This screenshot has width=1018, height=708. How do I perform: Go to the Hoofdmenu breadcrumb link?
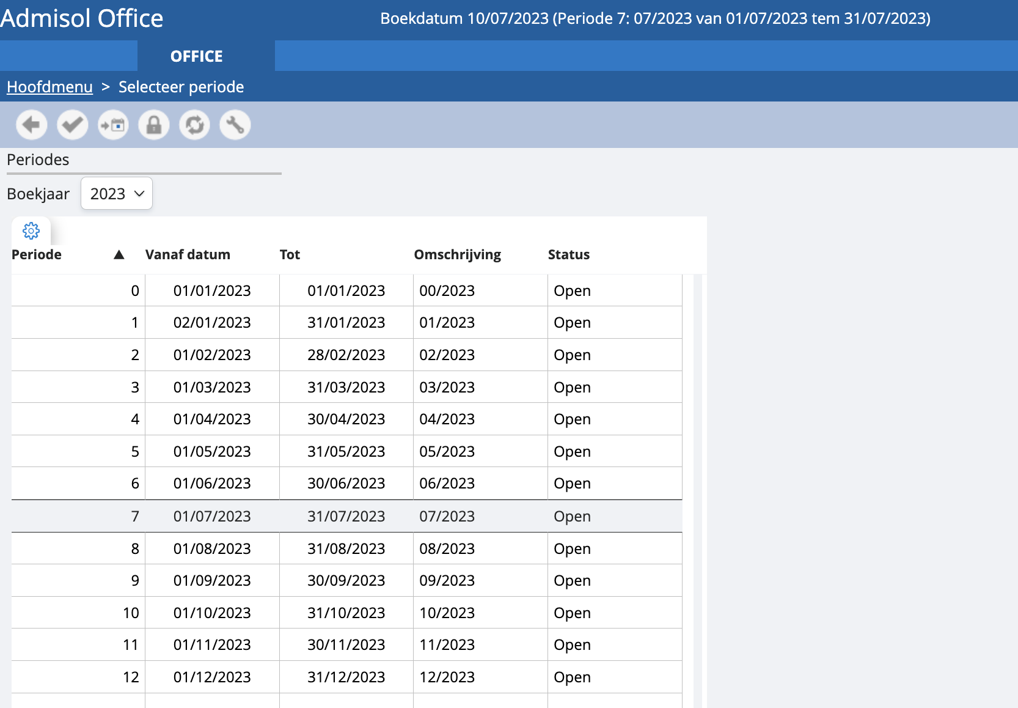pyautogui.click(x=49, y=87)
